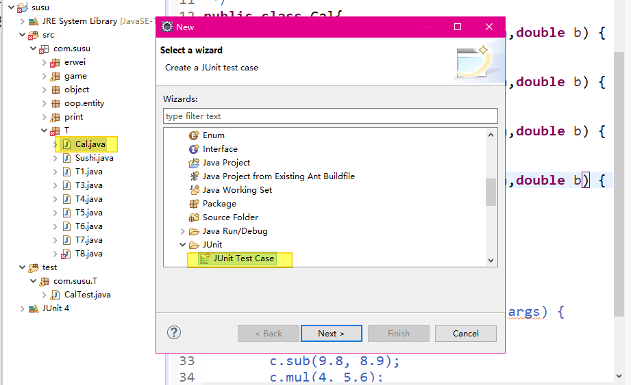Click the Java Working Set icon
631x385 pixels.
[x=194, y=190]
